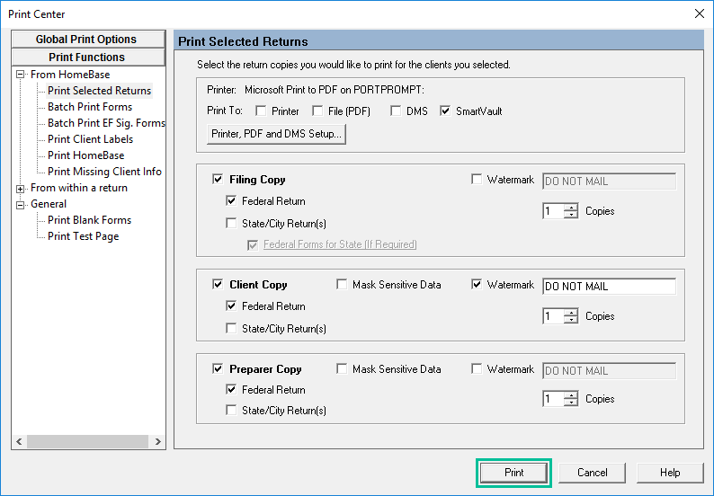
Task: Collapse the From HomeBase tree node
Action: click(x=20, y=75)
